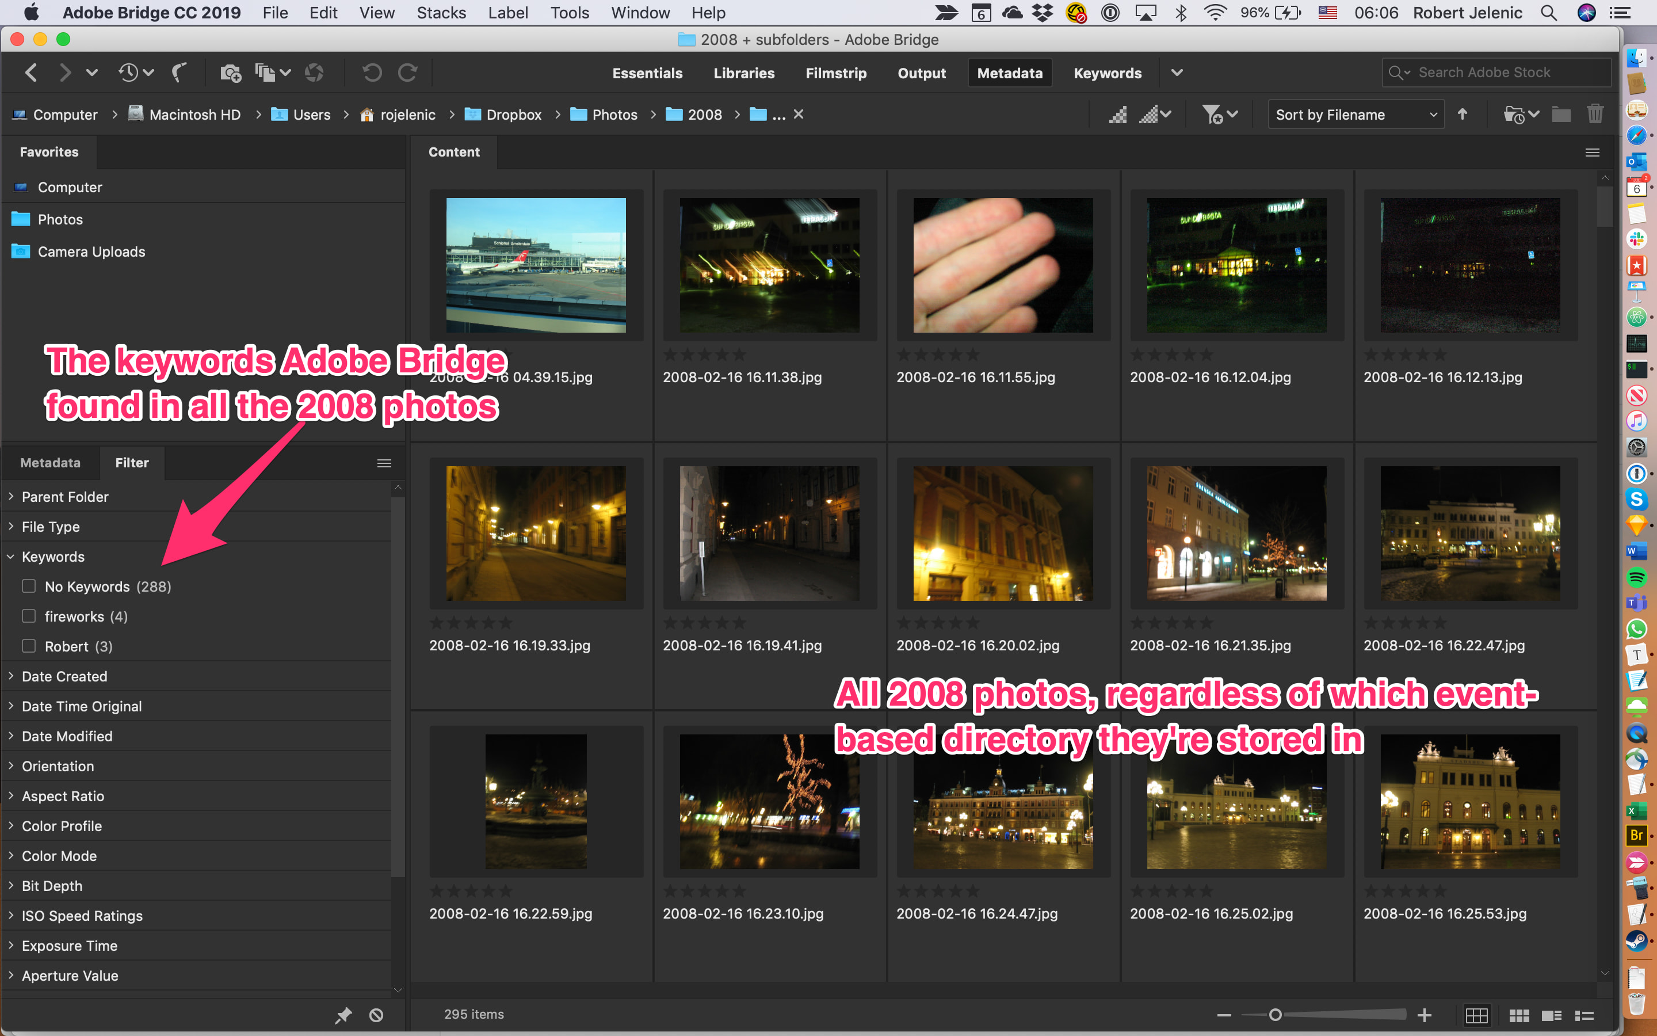Open the recent file folder icon menu
The width and height of the screenshot is (1657, 1036).
pyautogui.click(x=1521, y=115)
